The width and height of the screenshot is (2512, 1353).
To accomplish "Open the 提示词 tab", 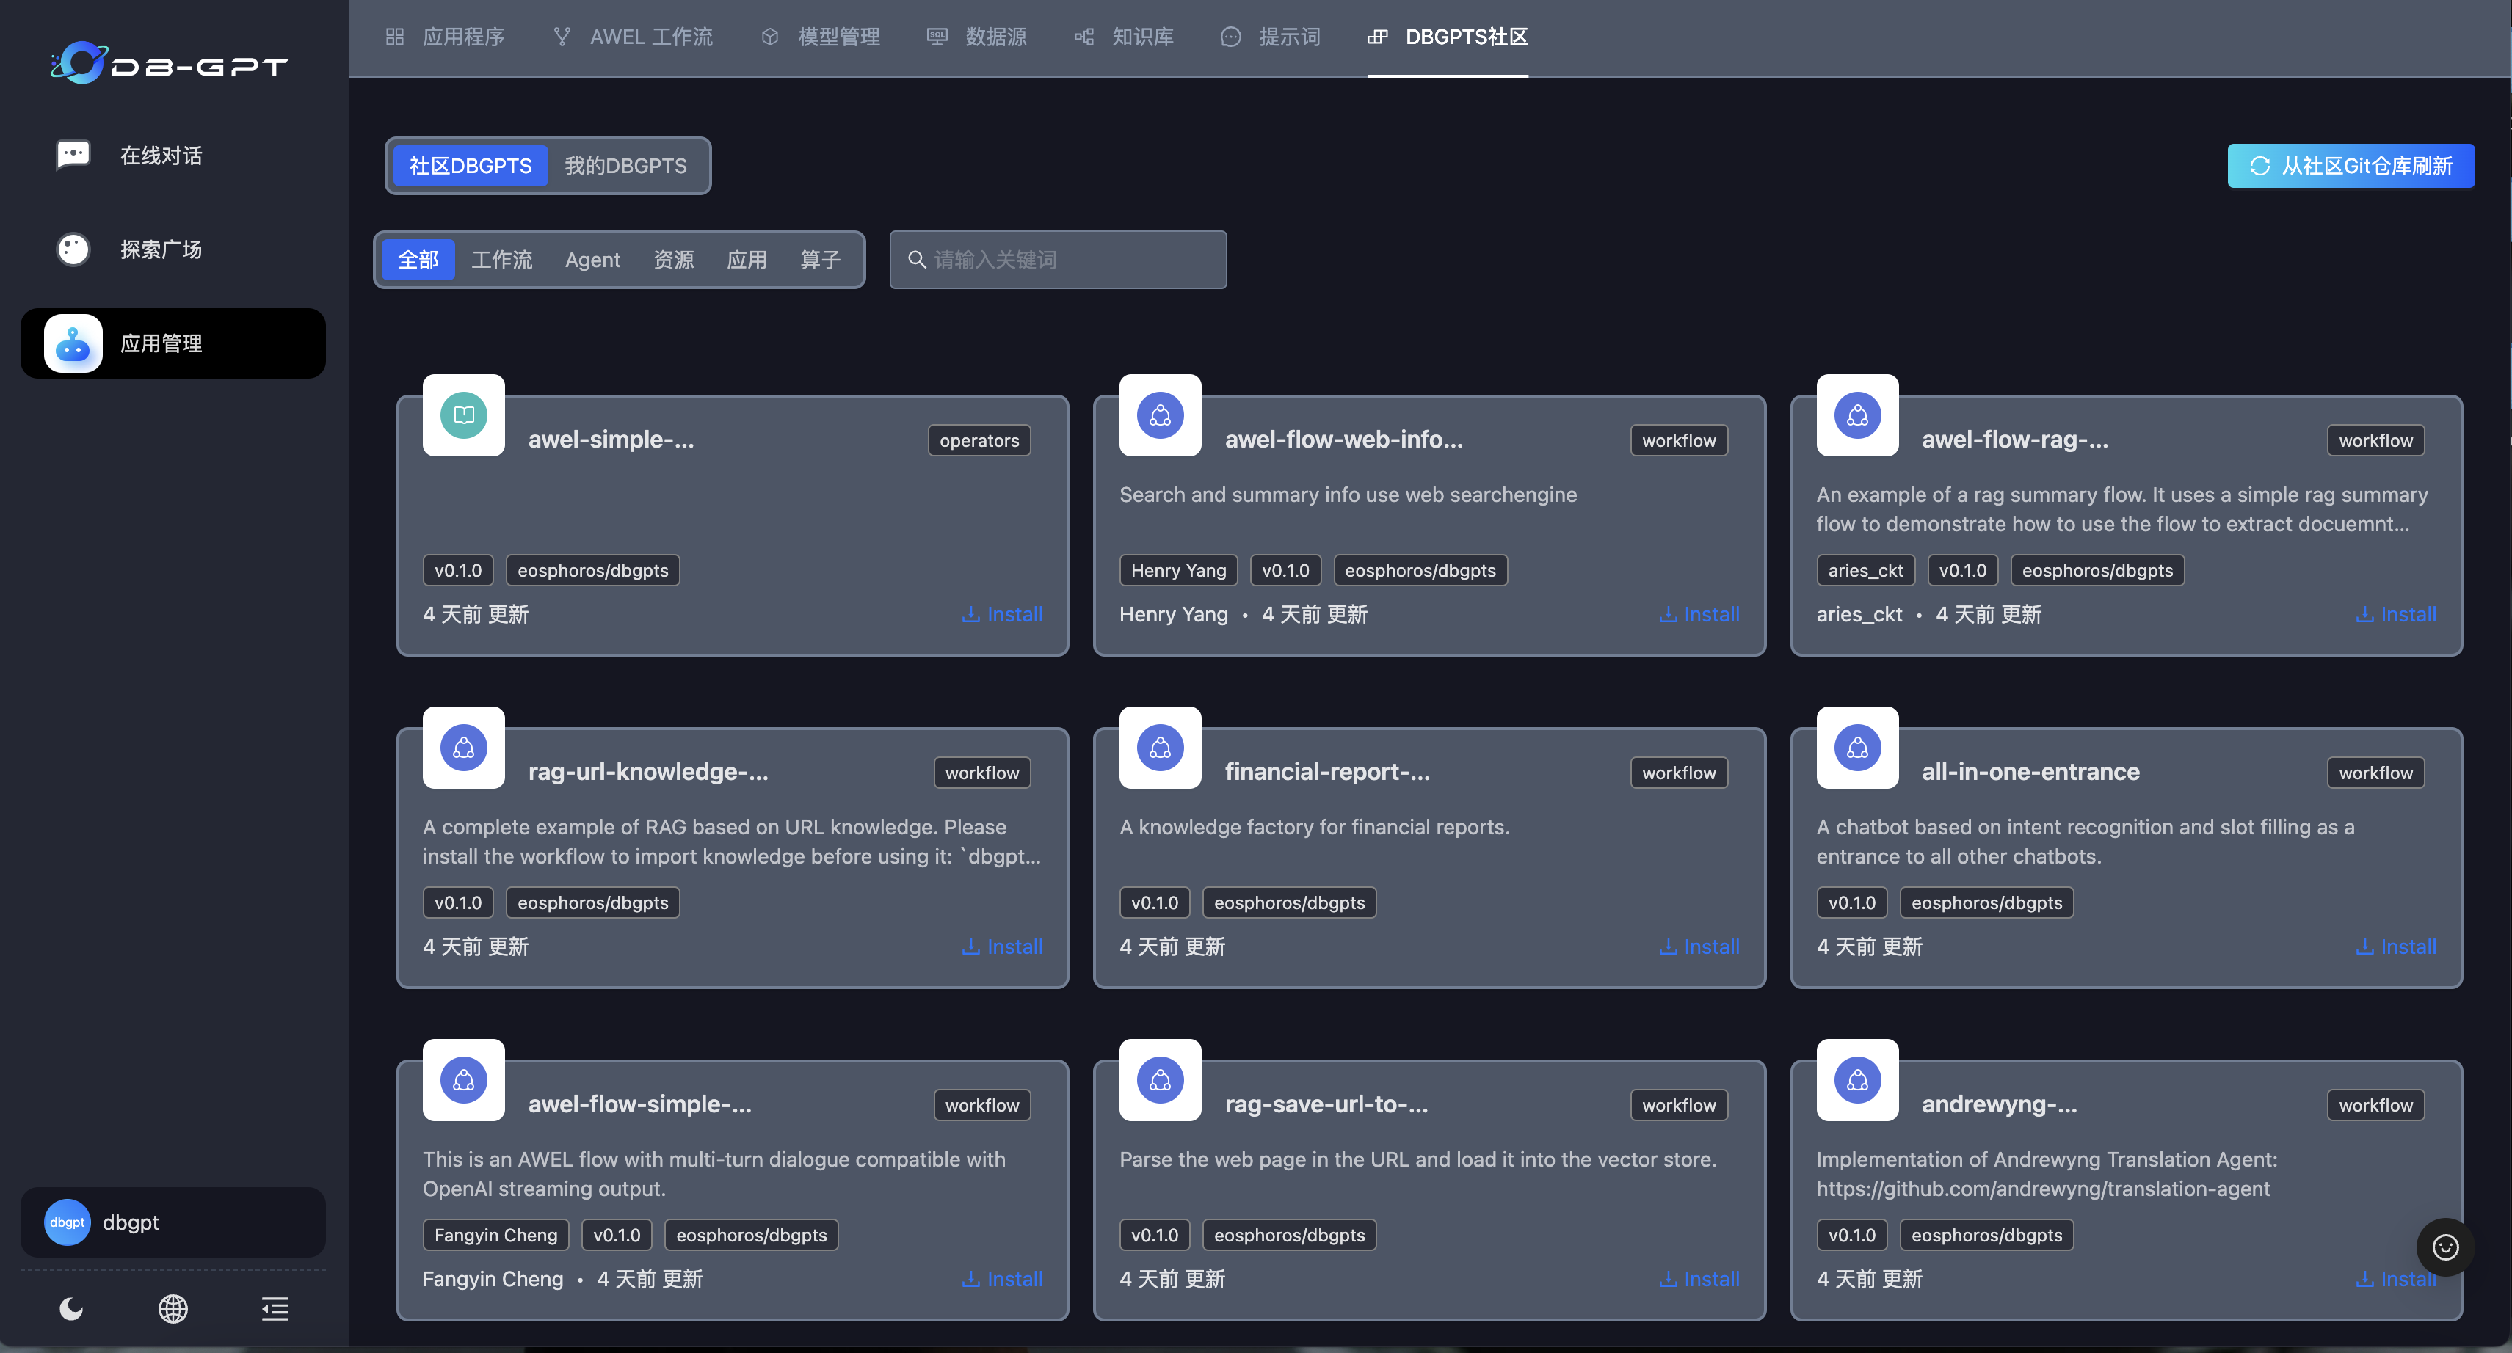I will pos(1271,37).
